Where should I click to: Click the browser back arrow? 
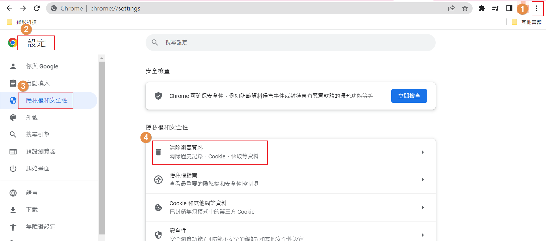tap(9, 8)
